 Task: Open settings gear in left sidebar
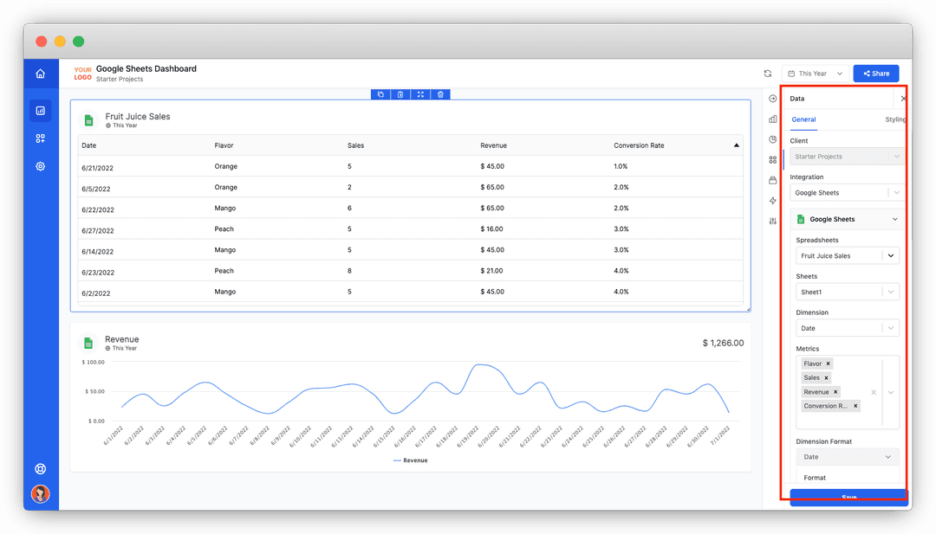(x=40, y=166)
